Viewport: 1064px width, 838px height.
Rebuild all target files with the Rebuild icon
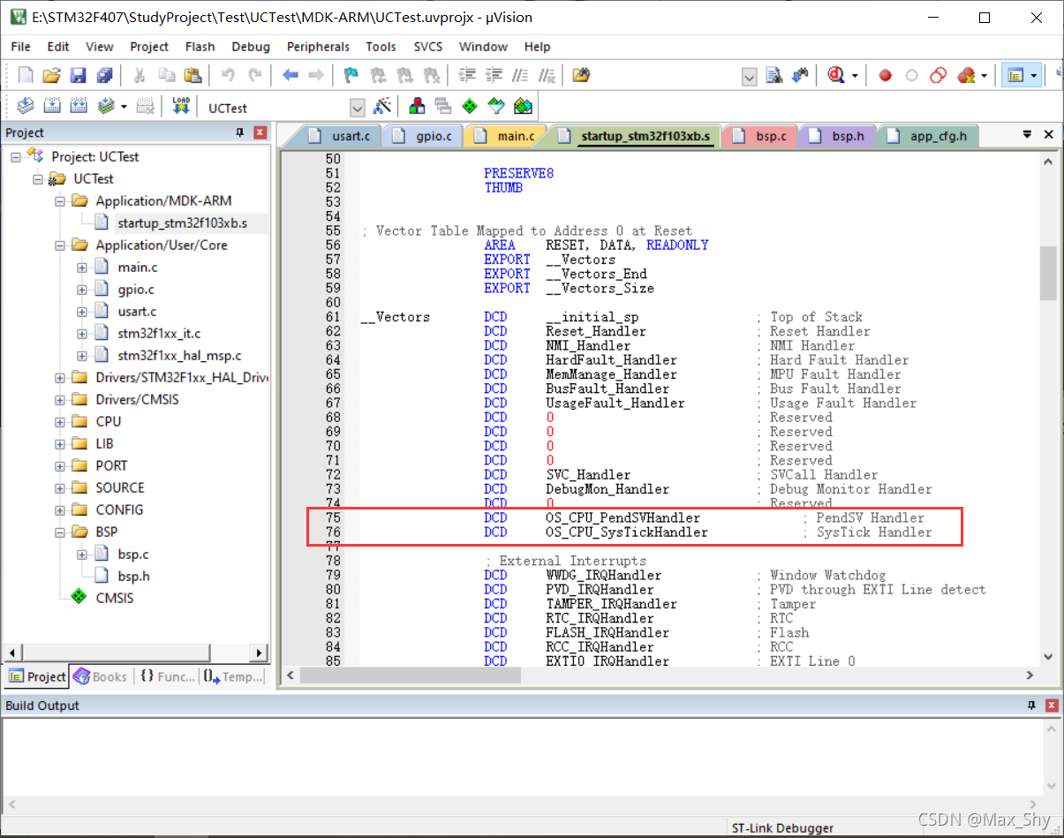point(79,106)
